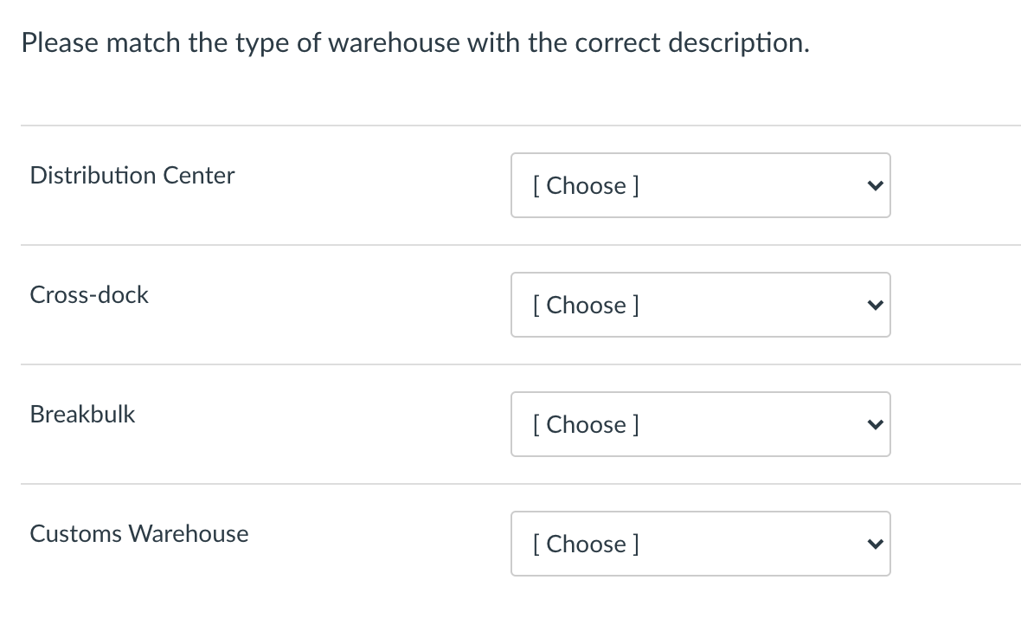Click the question instruction text
The height and width of the screenshot is (625, 1021).
[415, 42]
